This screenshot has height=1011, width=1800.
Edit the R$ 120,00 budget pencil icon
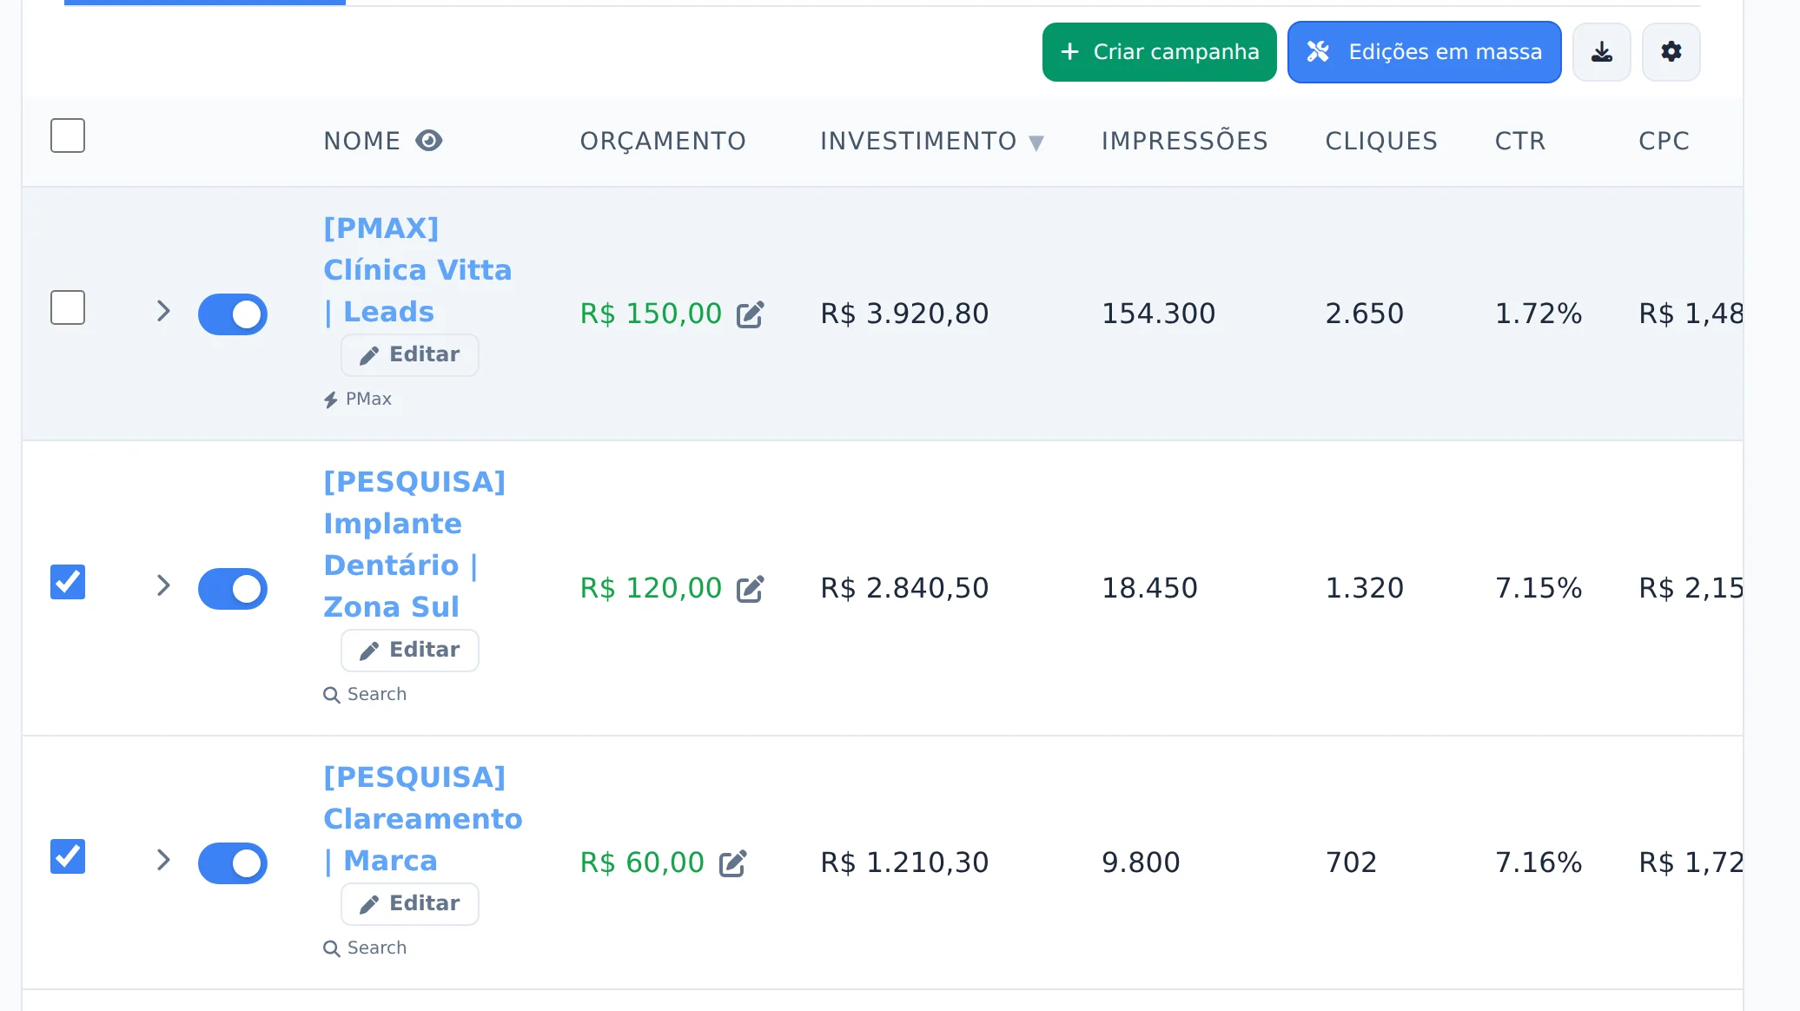pos(751,589)
